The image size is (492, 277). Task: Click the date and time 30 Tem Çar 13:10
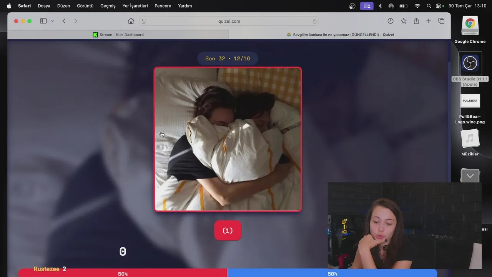point(467,6)
